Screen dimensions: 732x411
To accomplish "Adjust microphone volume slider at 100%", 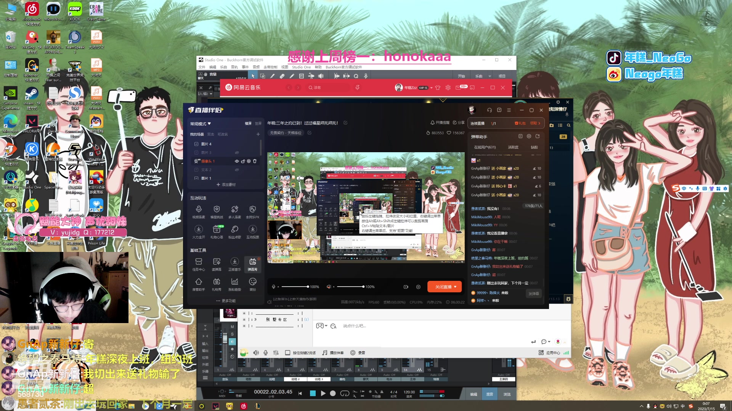I will pyautogui.click(x=295, y=287).
